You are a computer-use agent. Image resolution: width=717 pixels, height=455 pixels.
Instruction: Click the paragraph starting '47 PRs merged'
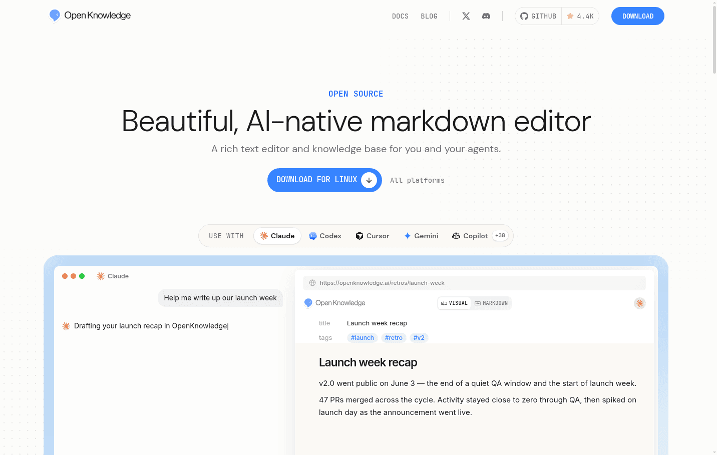[478, 406]
